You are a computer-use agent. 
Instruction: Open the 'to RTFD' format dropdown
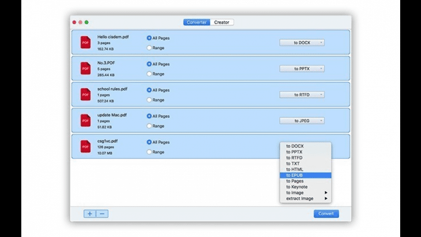coord(302,95)
